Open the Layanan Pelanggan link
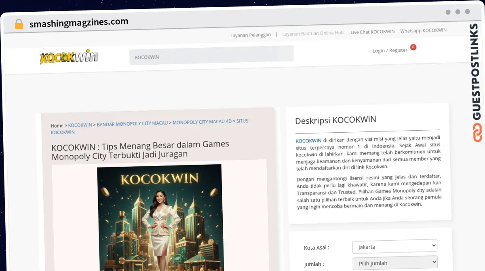The height and width of the screenshot is (271, 485). (251, 35)
